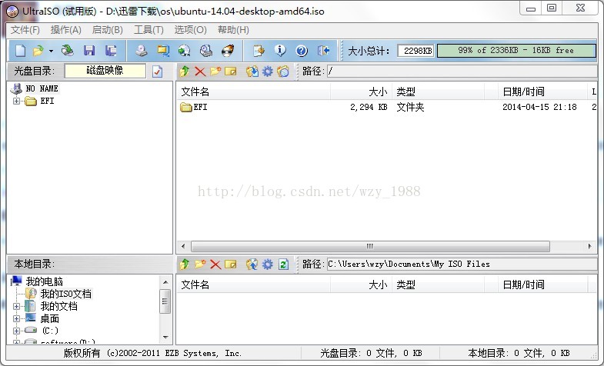
Task: Sort local pane by 文件名 column
Action: [x=253, y=284]
